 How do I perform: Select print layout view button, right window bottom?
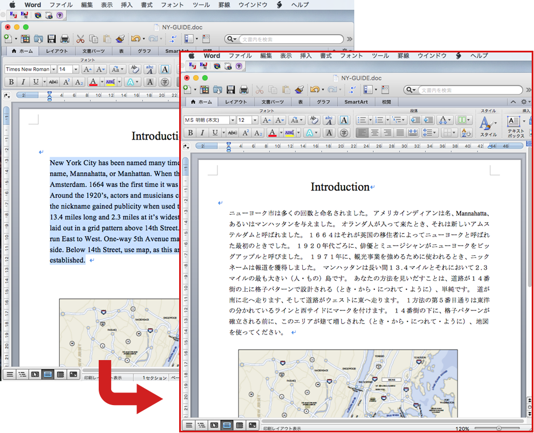pos(227,425)
